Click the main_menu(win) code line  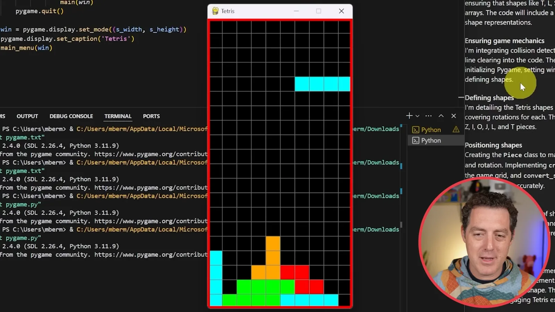tap(26, 48)
